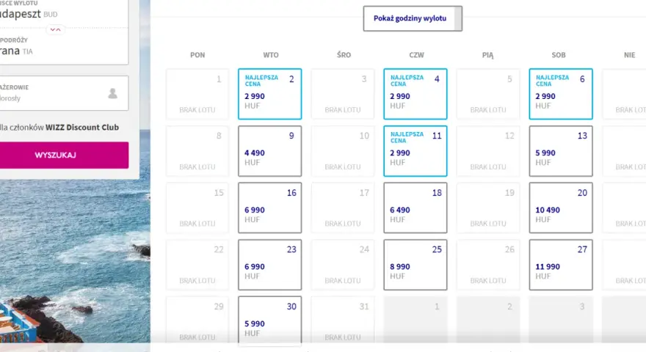Select day 2 with best price 2 990 HUF
The image size is (646, 352).
[x=270, y=94]
